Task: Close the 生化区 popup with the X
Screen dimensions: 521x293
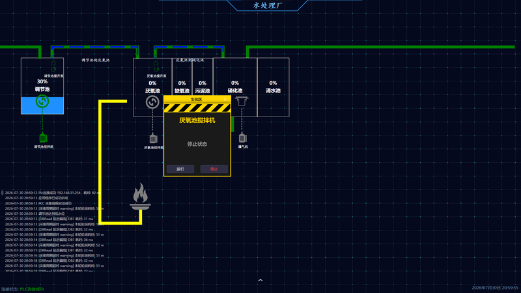Action: pyautogui.click(x=225, y=100)
